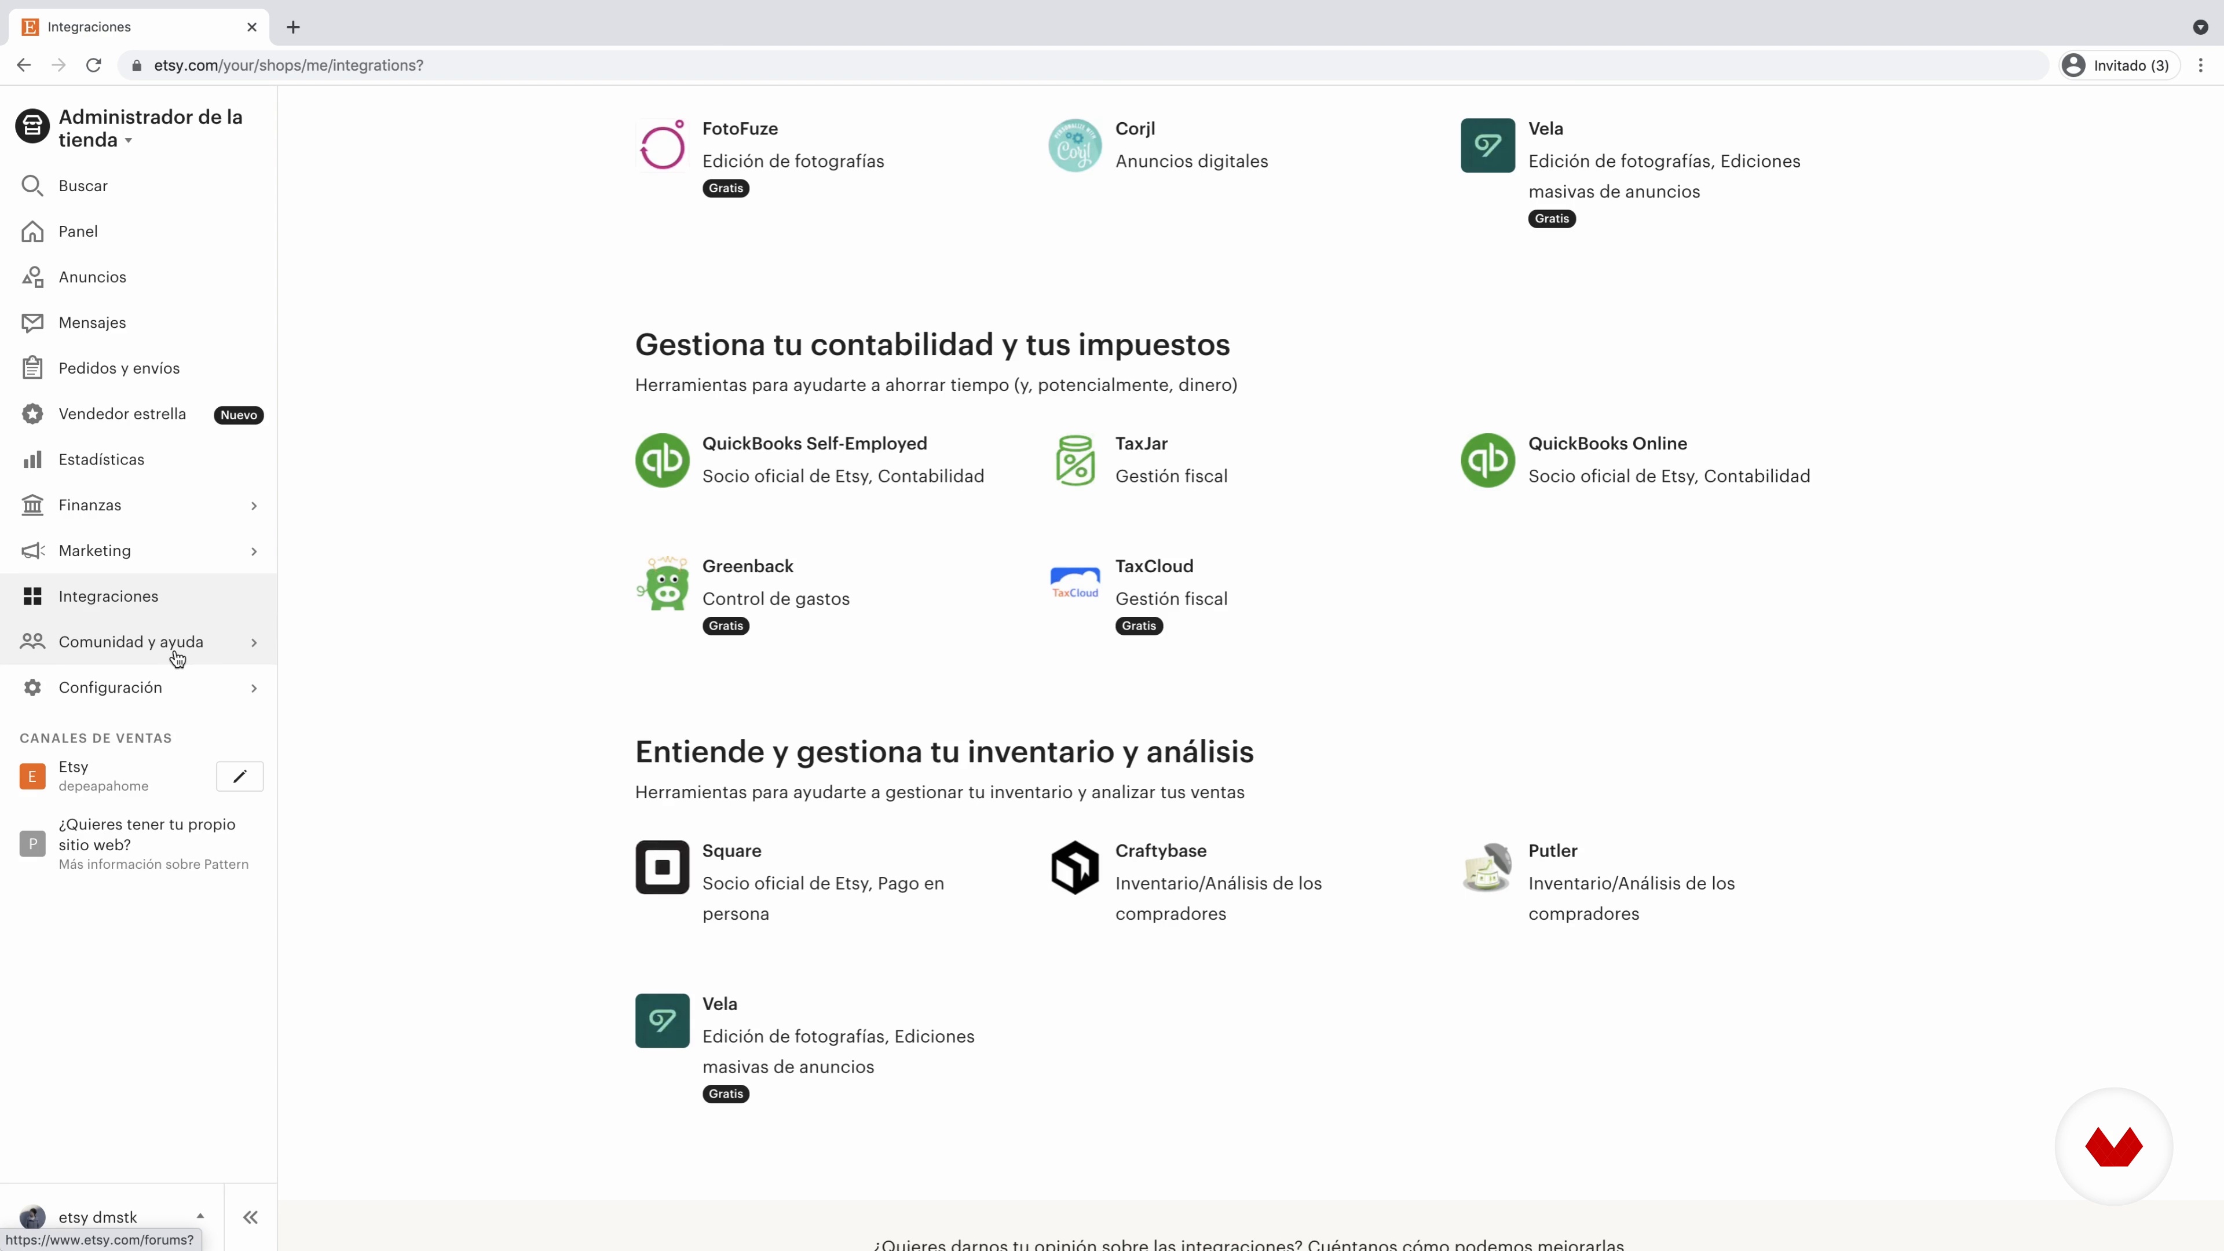Click the Comunidad y ayuda people icon
The image size is (2224, 1251).
[x=32, y=642]
